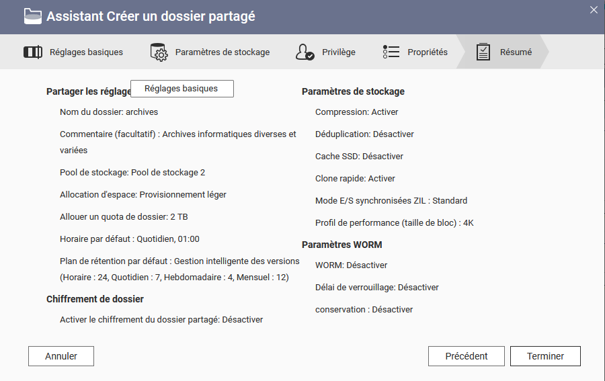Click the Propriétés list icon
This screenshot has height=381, width=605.
[x=391, y=52]
